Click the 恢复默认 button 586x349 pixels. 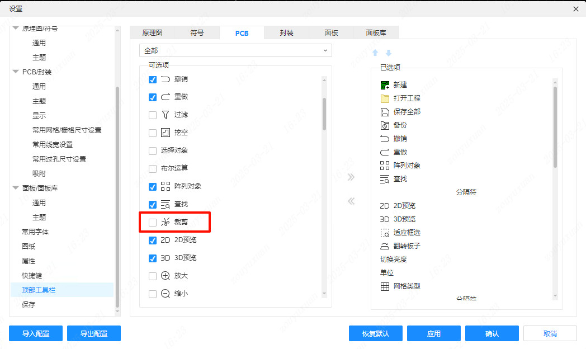pos(375,333)
